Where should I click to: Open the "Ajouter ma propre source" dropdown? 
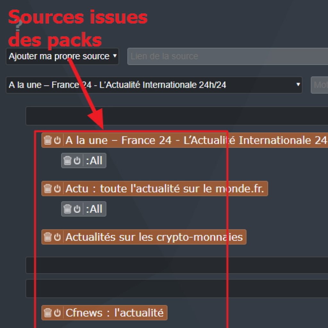coord(62,56)
